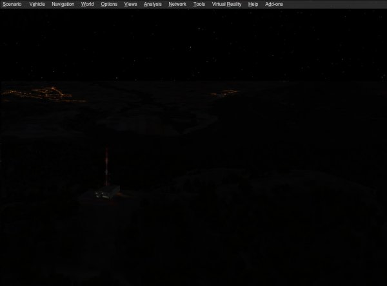The width and height of the screenshot is (387, 286).
Task: Open the Navigation menu
Action: click(x=63, y=5)
